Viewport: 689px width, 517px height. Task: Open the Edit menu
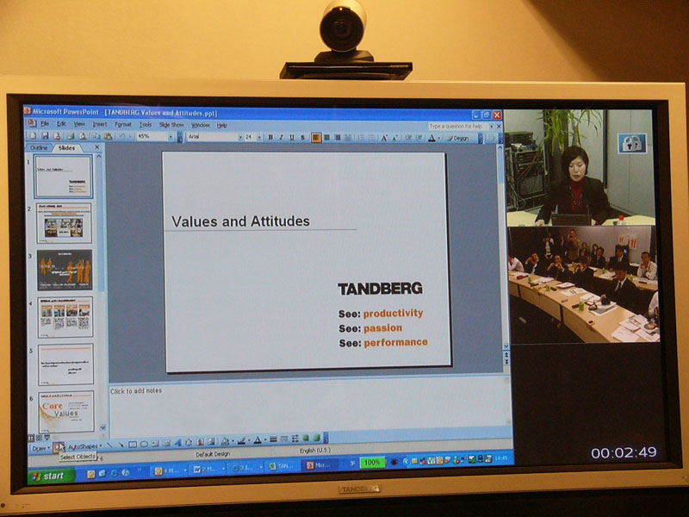[x=61, y=124]
